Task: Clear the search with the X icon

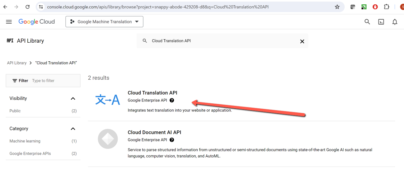Action: click(302, 41)
